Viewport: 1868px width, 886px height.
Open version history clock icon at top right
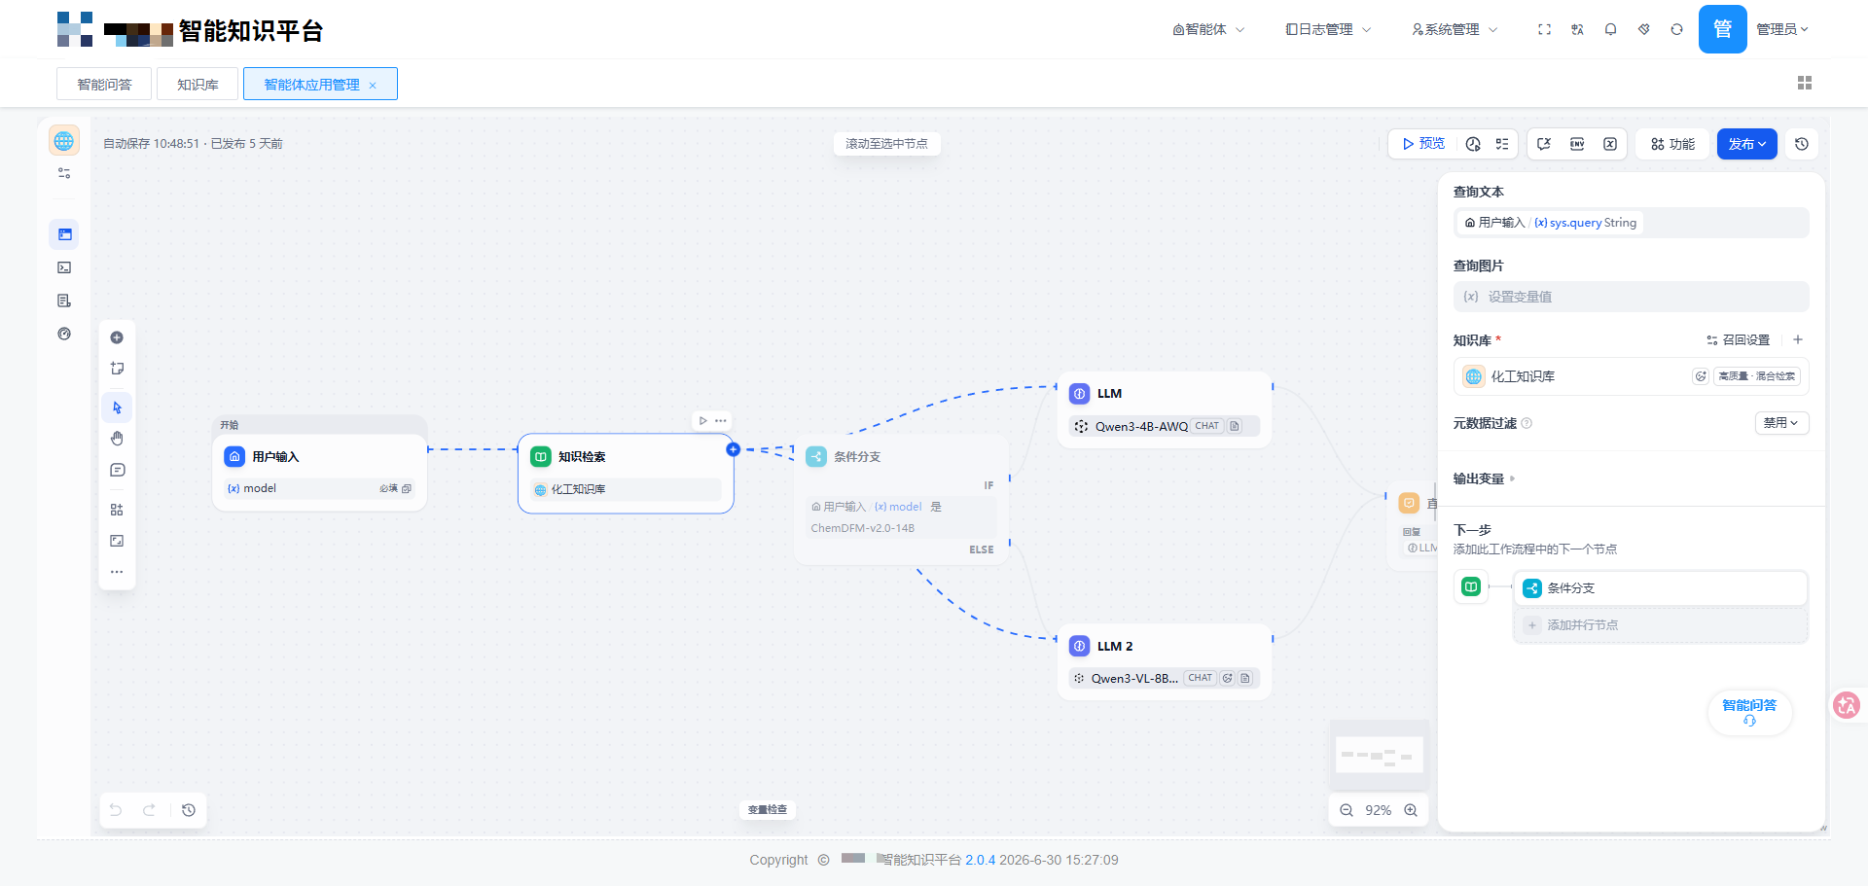(1802, 144)
